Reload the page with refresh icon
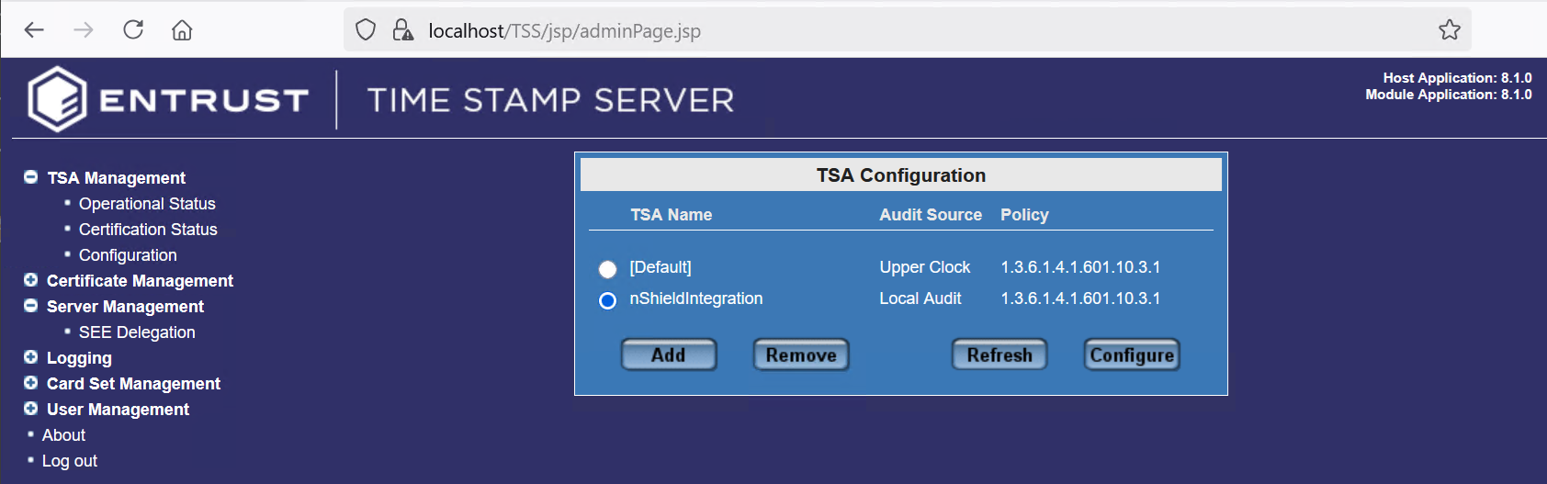The height and width of the screenshot is (484, 1547). [x=133, y=30]
